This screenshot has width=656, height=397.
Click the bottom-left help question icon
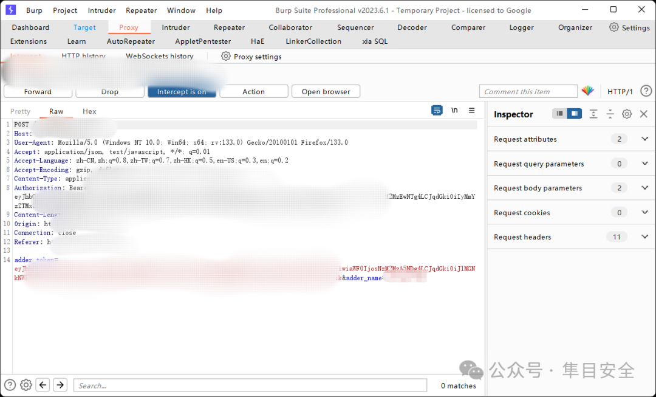(x=10, y=385)
